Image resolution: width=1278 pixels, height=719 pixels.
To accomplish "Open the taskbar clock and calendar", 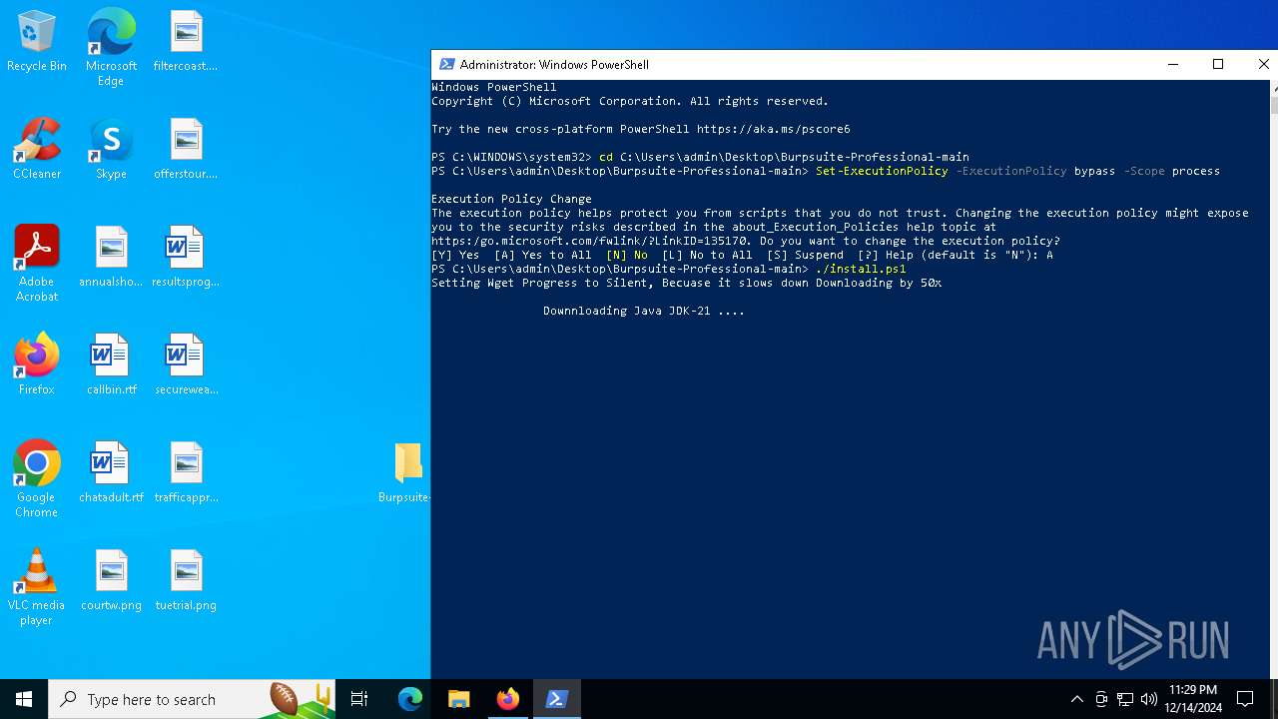I will (1193, 699).
